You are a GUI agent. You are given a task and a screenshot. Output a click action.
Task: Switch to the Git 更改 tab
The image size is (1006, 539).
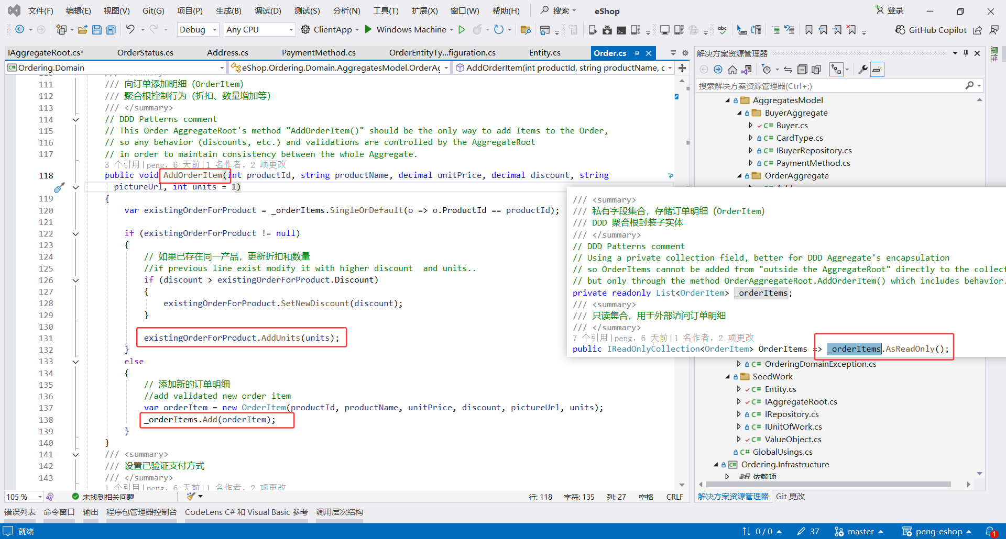(x=790, y=497)
